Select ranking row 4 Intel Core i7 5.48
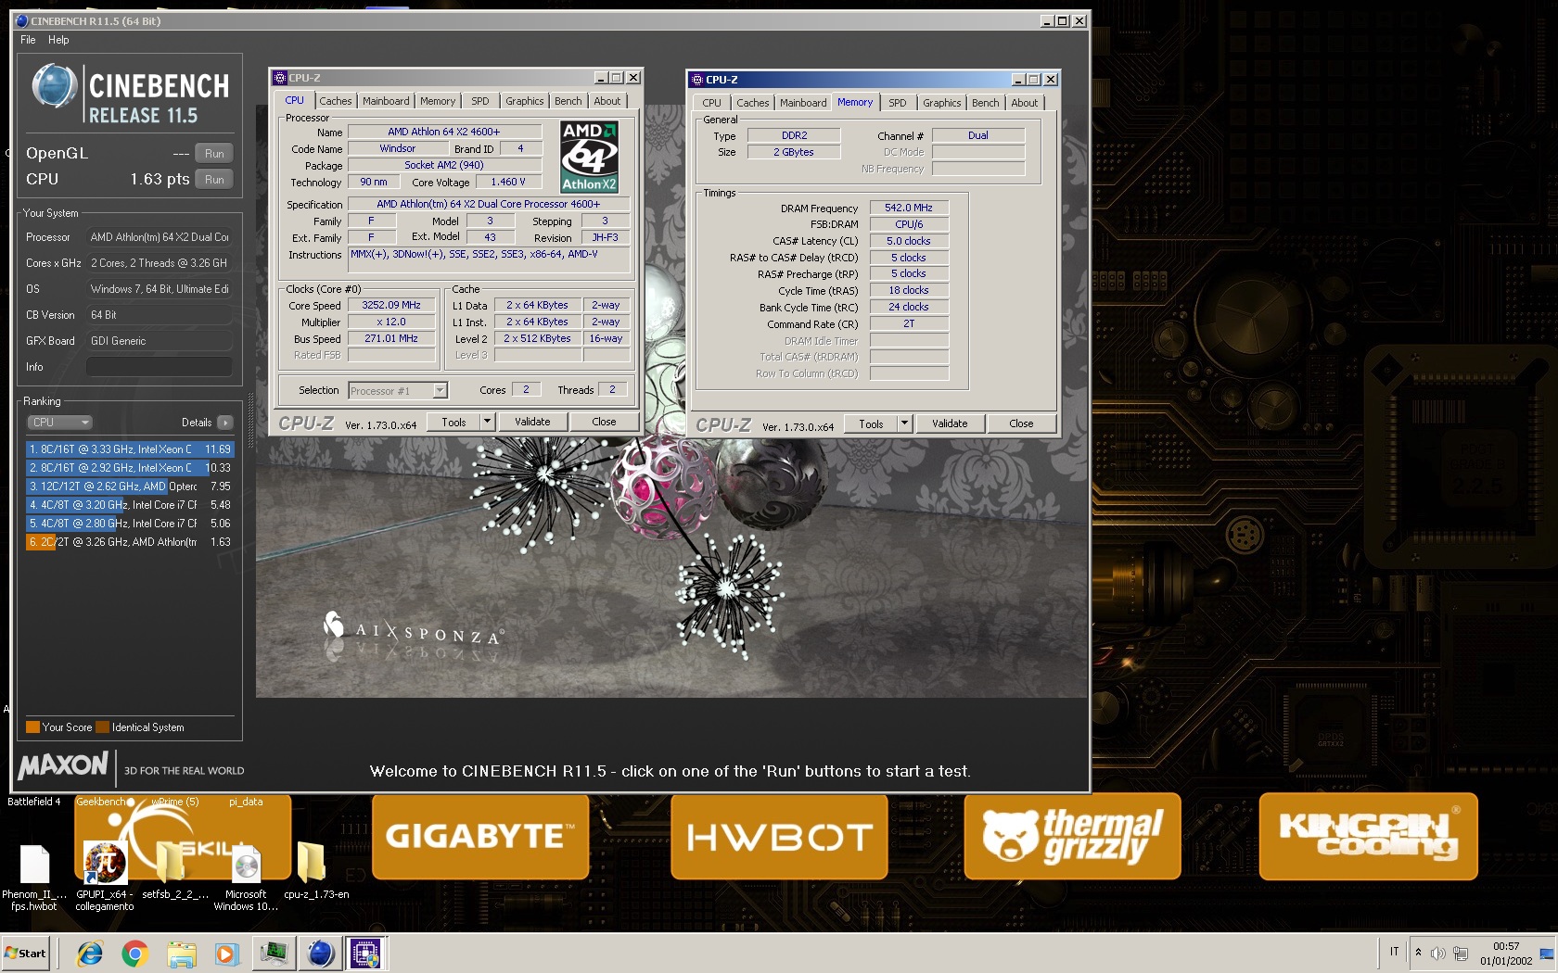 (x=130, y=505)
